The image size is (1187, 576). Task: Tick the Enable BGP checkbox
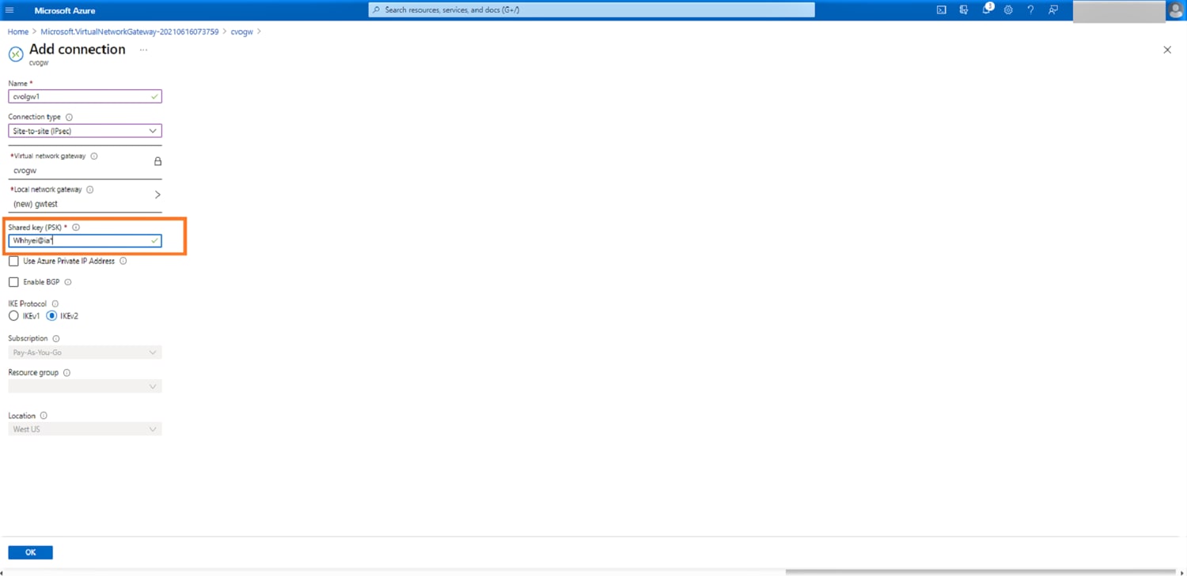(13, 282)
